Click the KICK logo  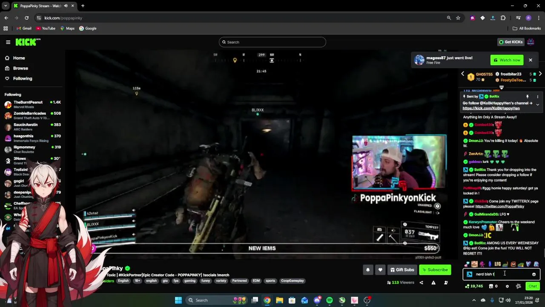[28, 42]
